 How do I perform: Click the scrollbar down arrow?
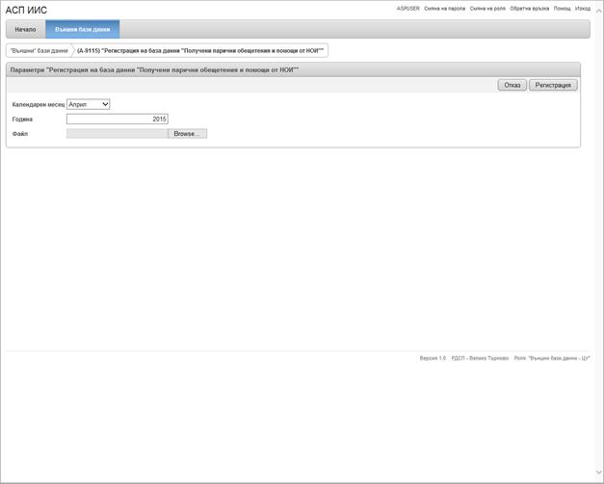point(598,473)
